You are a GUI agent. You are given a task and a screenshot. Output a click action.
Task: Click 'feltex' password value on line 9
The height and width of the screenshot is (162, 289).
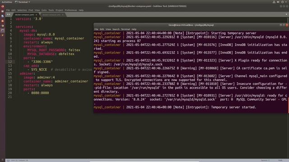pos(74,50)
